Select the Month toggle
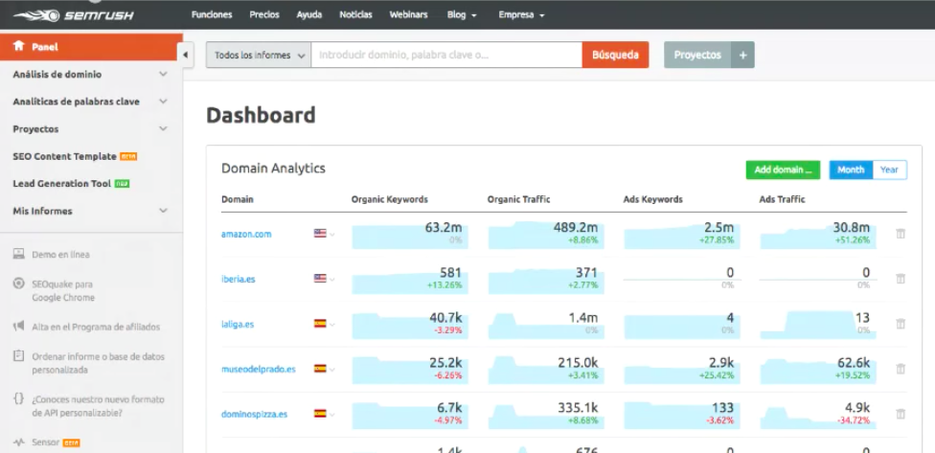This screenshot has width=935, height=453. 851,170
